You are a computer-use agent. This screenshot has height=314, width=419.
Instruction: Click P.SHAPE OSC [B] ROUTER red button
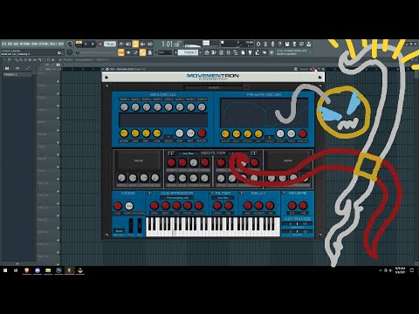[302, 133]
